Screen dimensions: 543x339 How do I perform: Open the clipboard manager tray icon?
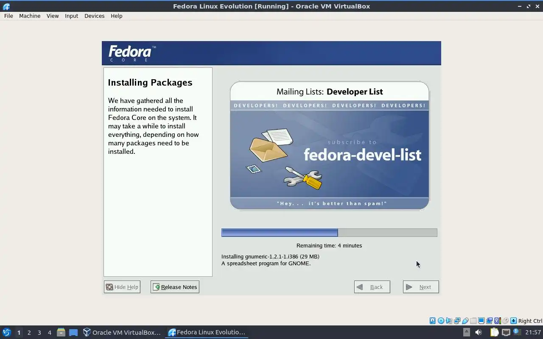pos(494,332)
